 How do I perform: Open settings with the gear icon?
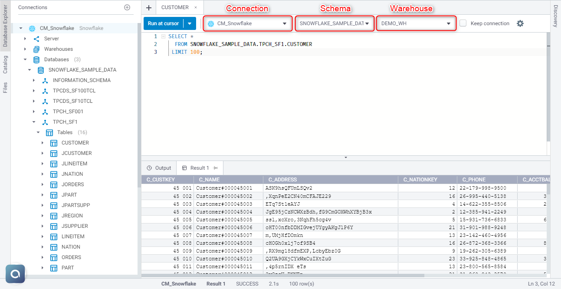[x=520, y=23]
